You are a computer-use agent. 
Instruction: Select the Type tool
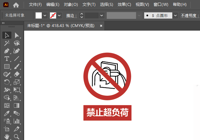pos(7,59)
